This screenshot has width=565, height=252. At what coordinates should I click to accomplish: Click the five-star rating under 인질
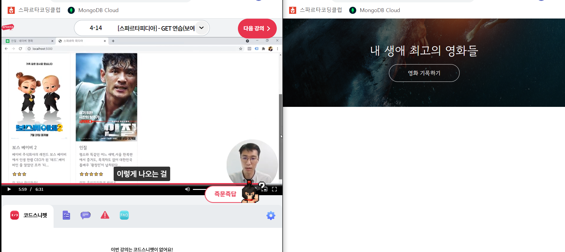(x=91, y=174)
